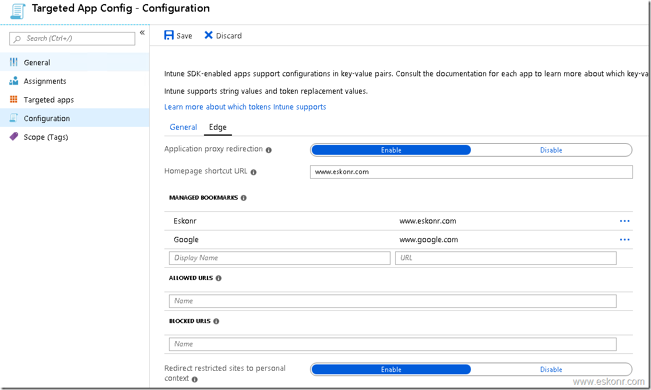Select the General blade icon in sidebar
Screen dimensions: 651x390
[x=13, y=62]
